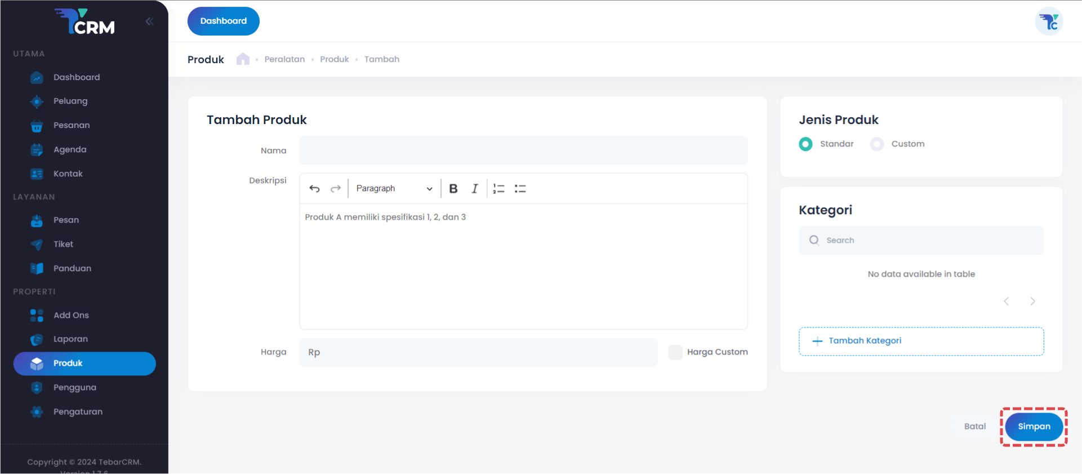1082x474 pixels.
Task: Enable the Harga Custom checkbox
Action: click(675, 352)
